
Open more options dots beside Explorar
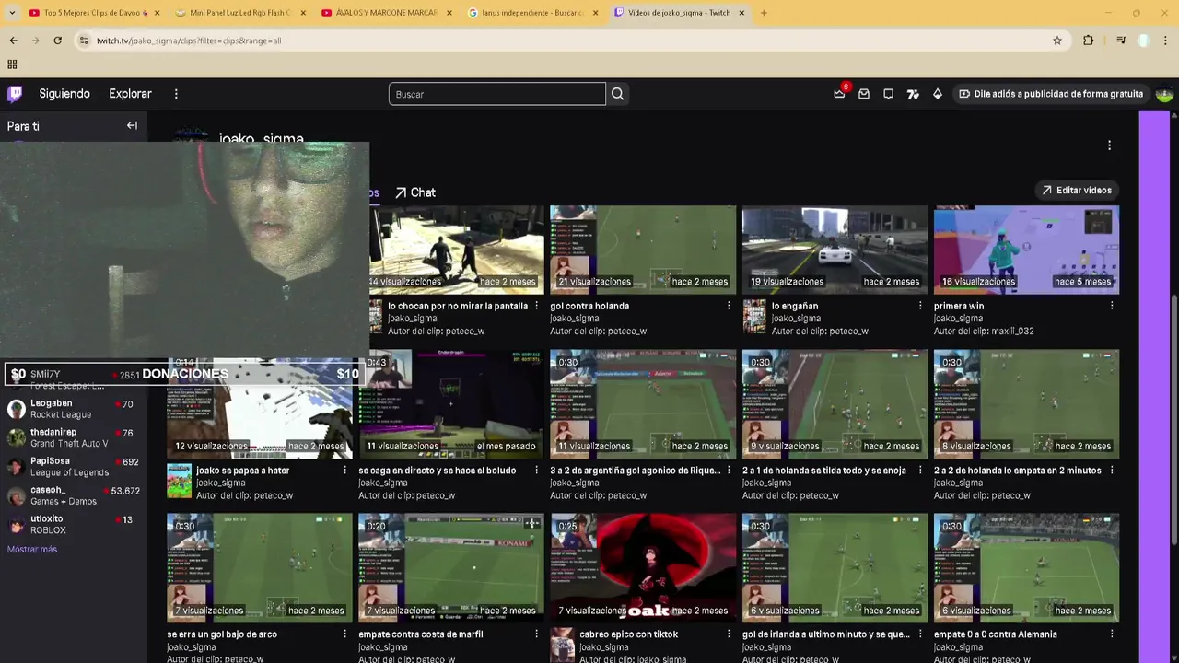pyautogui.click(x=176, y=94)
